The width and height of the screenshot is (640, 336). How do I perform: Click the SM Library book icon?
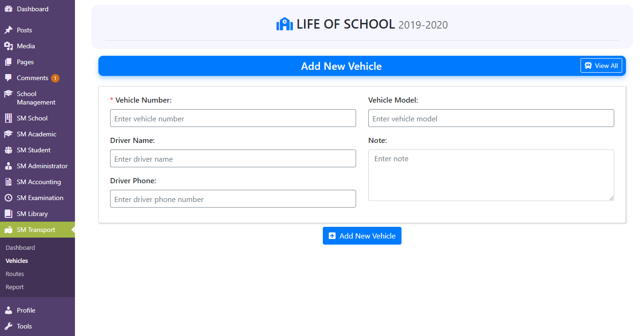tap(8, 214)
